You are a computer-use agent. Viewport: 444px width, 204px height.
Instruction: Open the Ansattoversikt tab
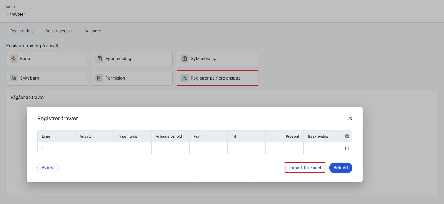(59, 31)
